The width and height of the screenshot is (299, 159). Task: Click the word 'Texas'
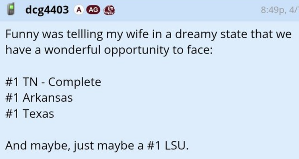click(x=39, y=113)
